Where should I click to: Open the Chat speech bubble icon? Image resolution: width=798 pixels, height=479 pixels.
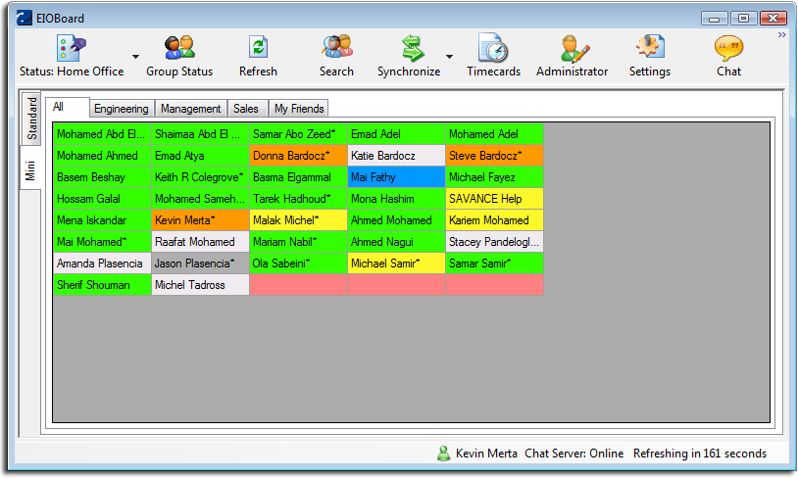click(728, 48)
